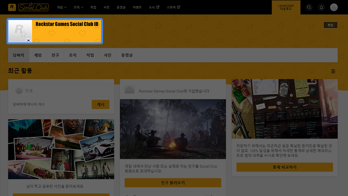This screenshot has height=196, width=348.
Task: Click the Rockstar Games Social Club ID name
Action: coord(67,24)
